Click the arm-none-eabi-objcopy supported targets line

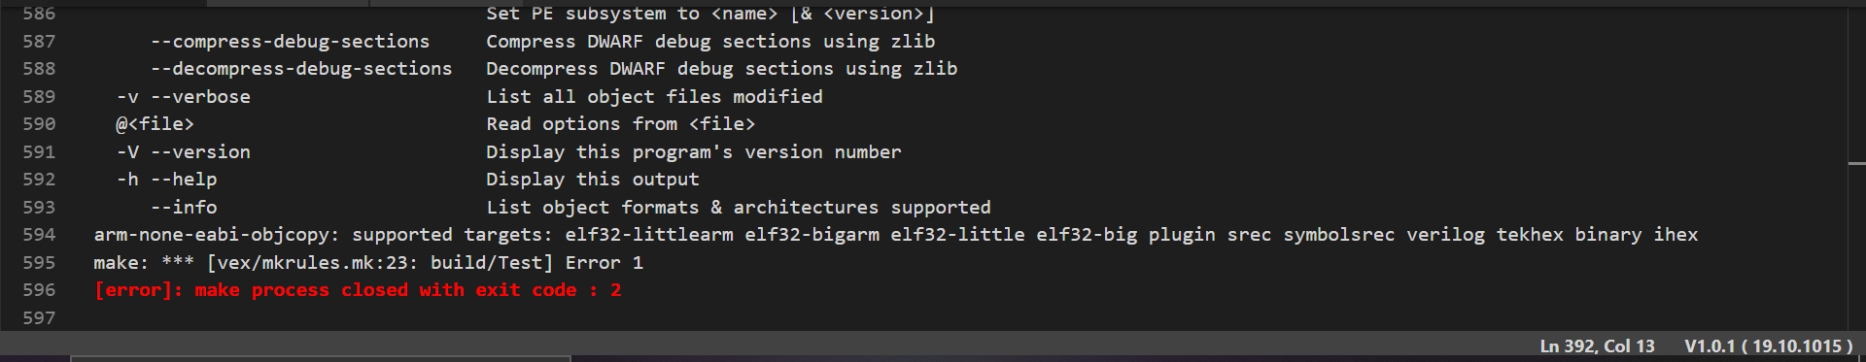coord(896,235)
